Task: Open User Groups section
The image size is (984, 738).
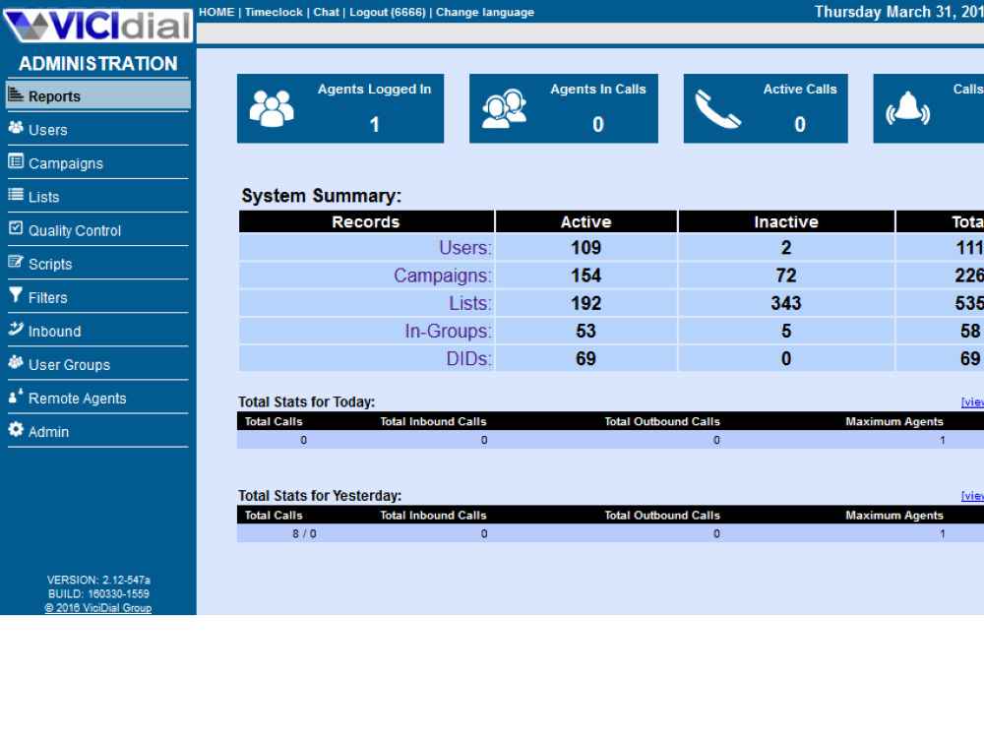Action: (x=69, y=365)
